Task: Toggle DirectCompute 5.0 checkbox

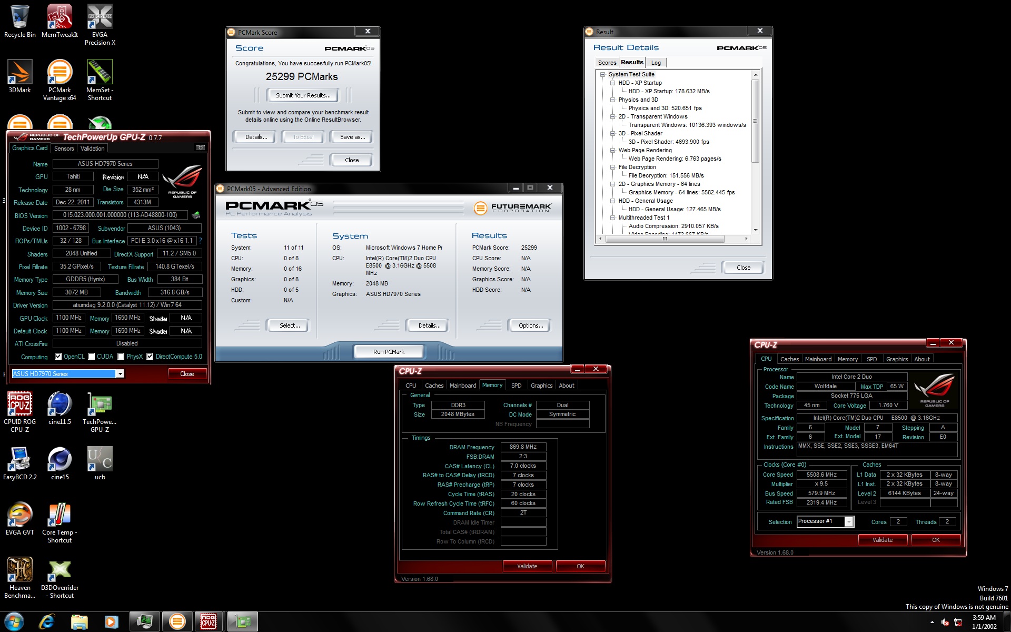Action: (150, 357)
